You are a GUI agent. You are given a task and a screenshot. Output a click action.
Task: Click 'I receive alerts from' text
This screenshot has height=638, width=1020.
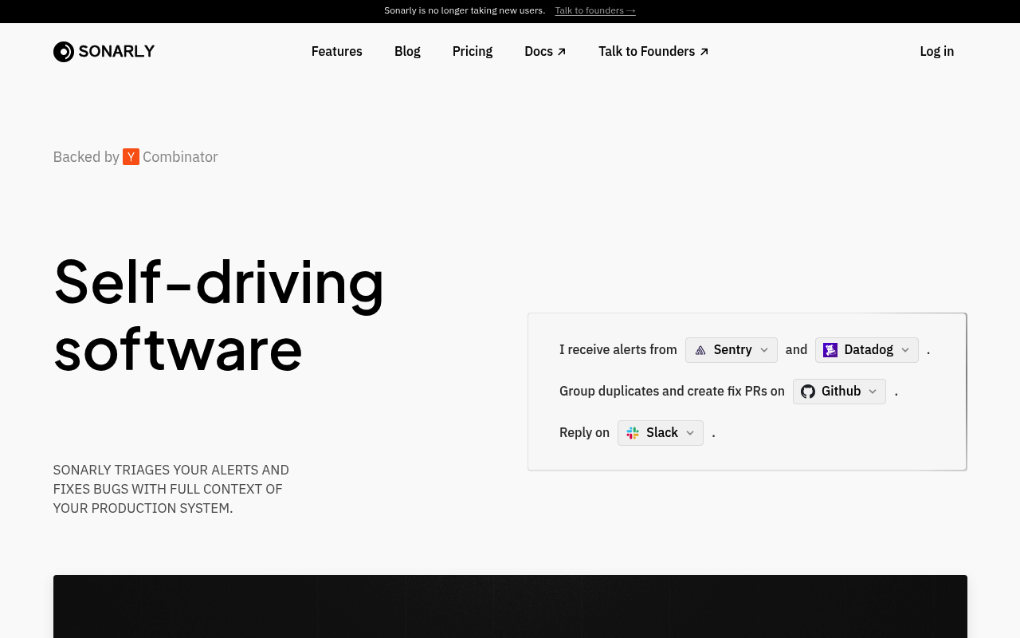coord(618,350)
